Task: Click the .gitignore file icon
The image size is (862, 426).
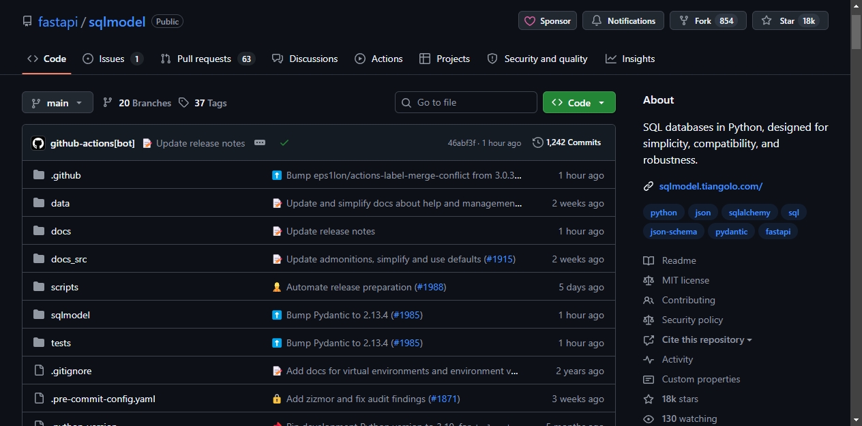Action: (x=39, y=371)
